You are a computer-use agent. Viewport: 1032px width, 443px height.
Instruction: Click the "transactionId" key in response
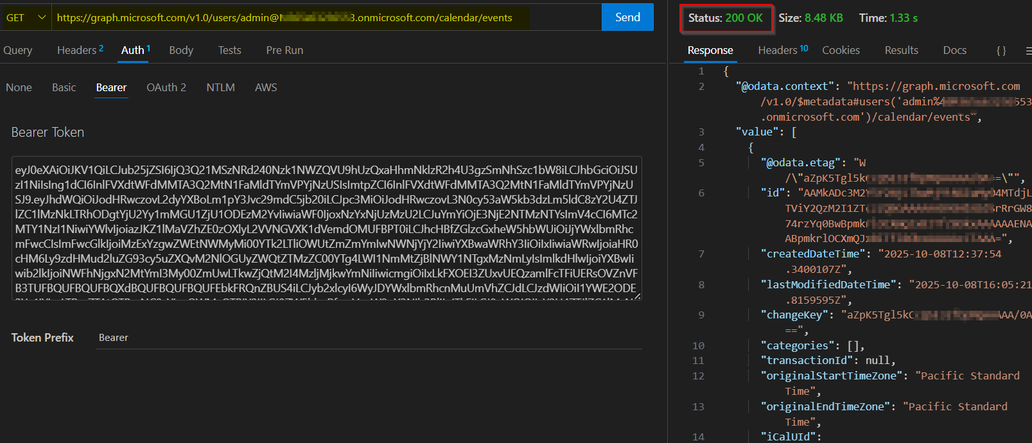click(x=807, y=360)
